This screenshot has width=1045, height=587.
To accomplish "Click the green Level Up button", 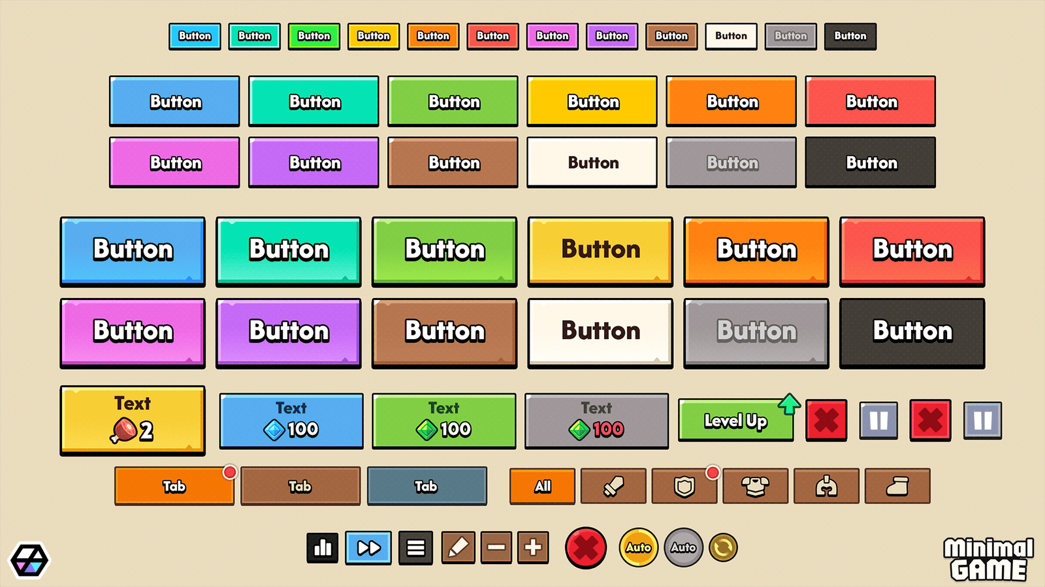I will coord(736,421).
